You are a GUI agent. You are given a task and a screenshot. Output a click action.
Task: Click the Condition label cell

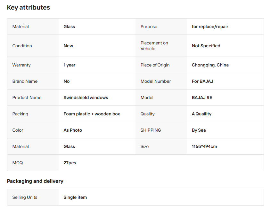[22, 46]
